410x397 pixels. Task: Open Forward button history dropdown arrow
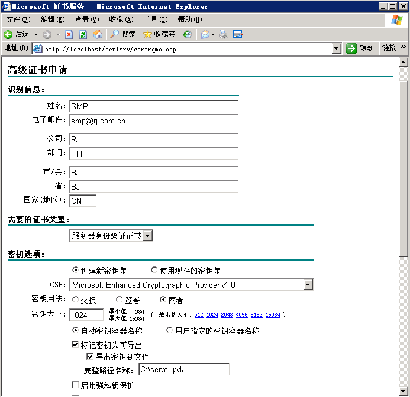click(59, 34)
